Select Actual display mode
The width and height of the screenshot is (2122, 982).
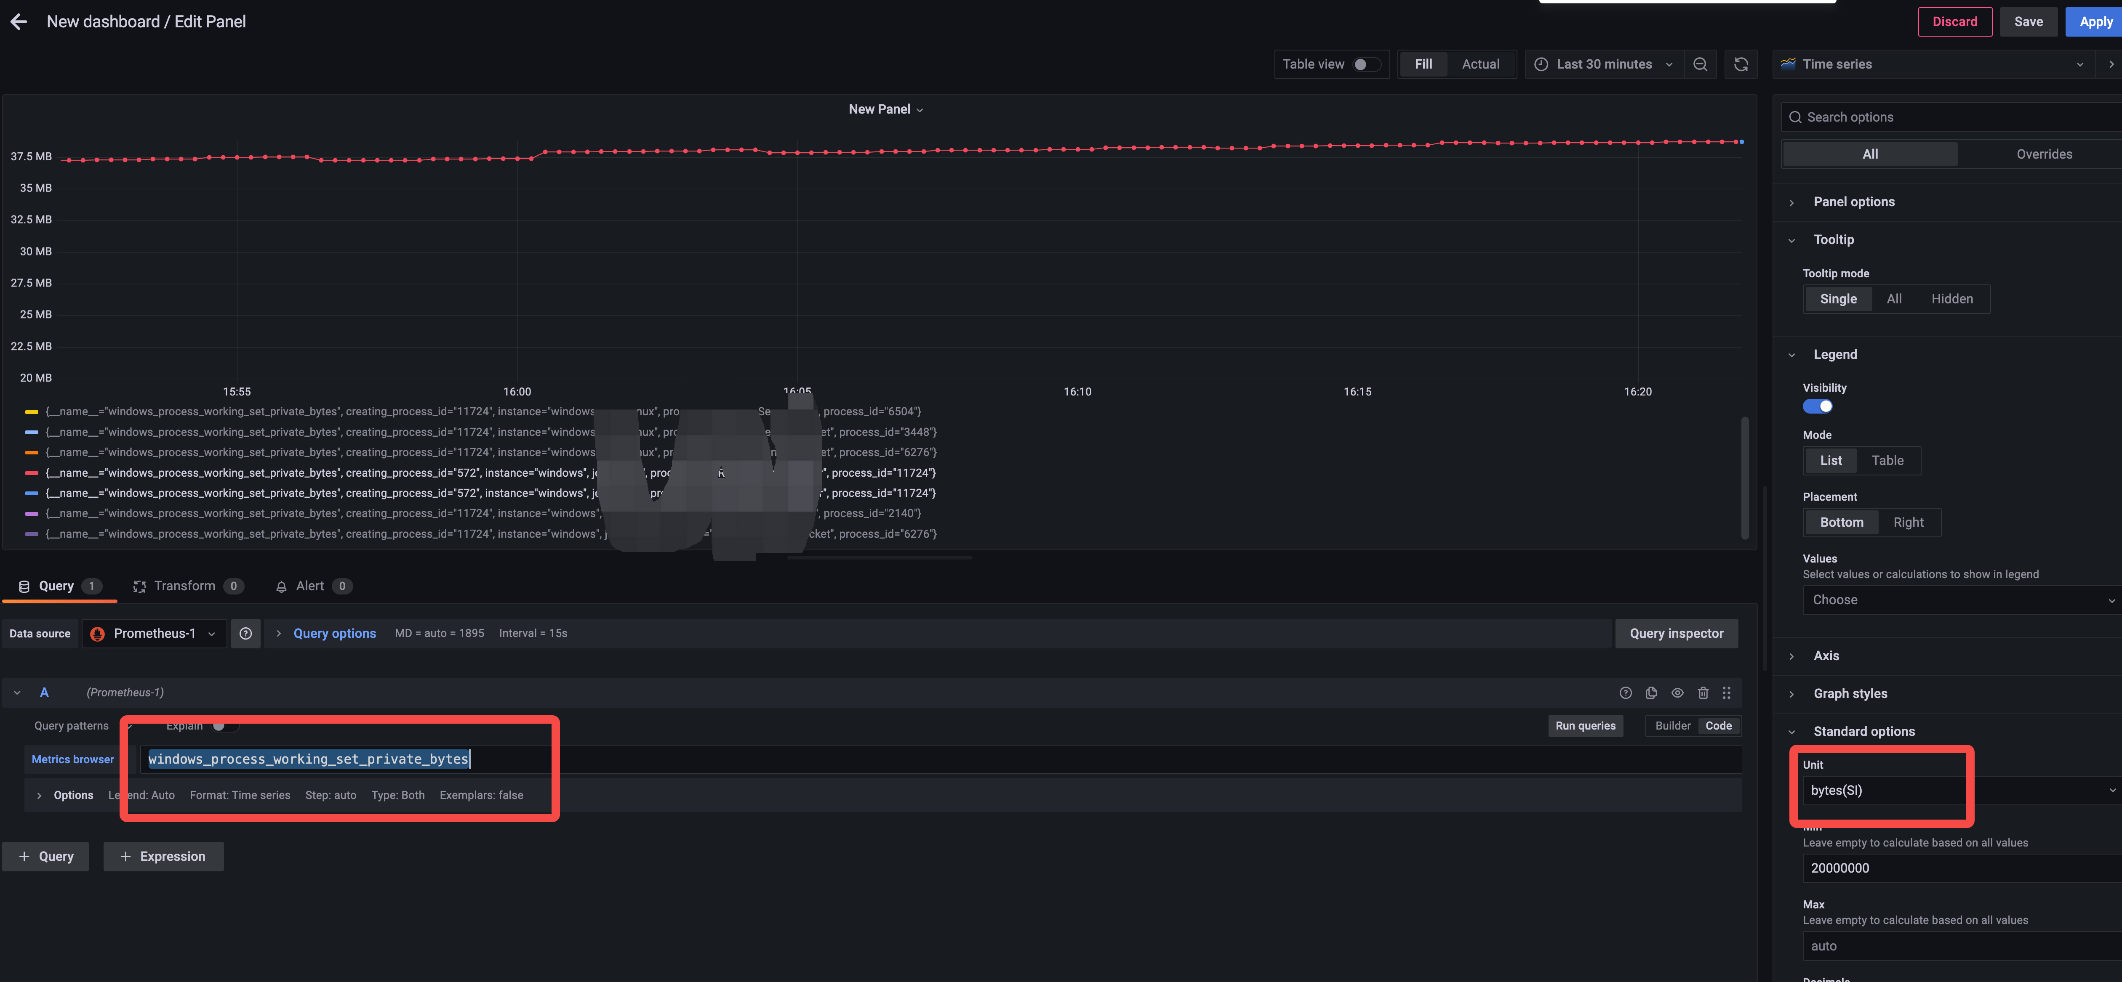[1480, 64]
